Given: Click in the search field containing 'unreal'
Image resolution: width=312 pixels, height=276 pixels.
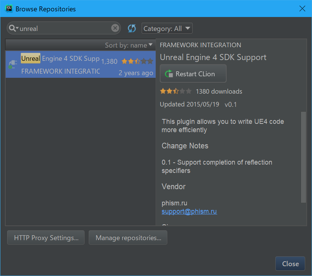Looking at the screenshot, I should click(x=64, y=28).
